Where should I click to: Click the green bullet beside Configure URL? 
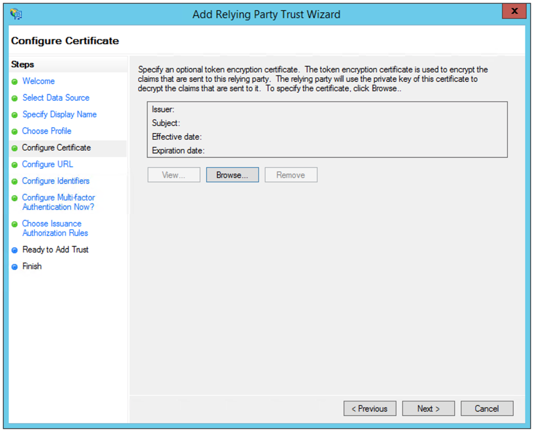(x=14, y=165)
